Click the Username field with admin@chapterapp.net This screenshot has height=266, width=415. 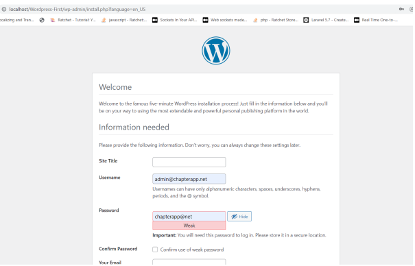(189, 179)
